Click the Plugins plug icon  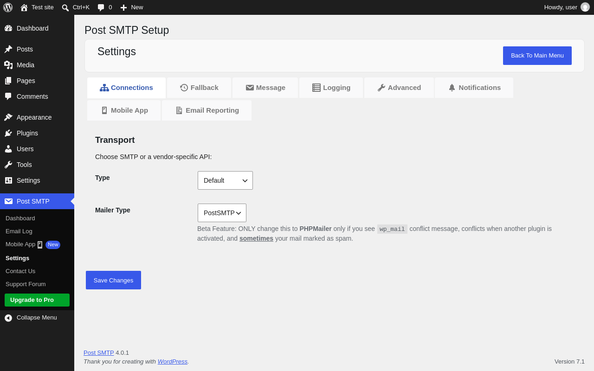[8, 133]
